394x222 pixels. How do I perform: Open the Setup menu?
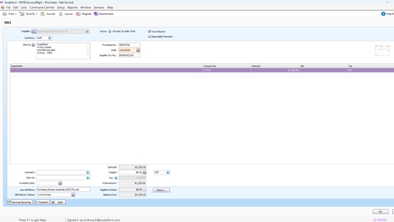(61, 7)
